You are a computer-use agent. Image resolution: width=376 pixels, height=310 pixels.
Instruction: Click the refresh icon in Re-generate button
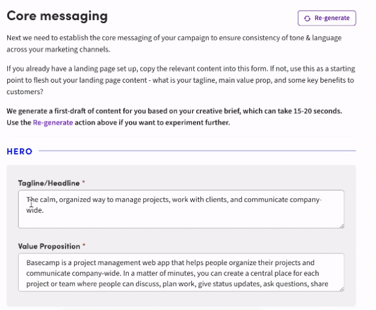pyautogui.click(x=307, y=18)
